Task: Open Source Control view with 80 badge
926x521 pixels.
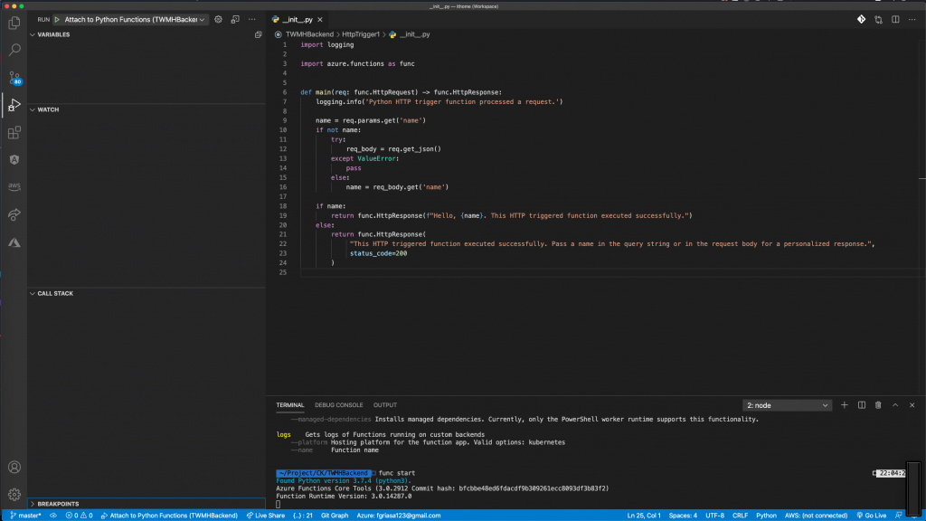Action: click(14, 78)
